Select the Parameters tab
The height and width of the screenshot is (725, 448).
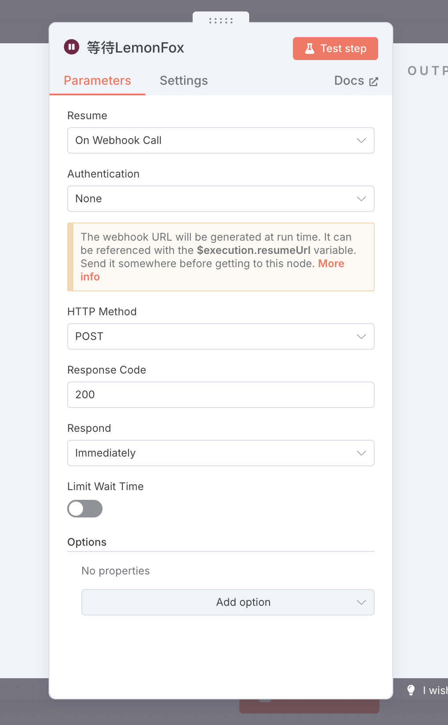pyautogui.click(x=97, y=80)
